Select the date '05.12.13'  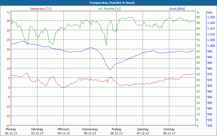coord(90,133)
